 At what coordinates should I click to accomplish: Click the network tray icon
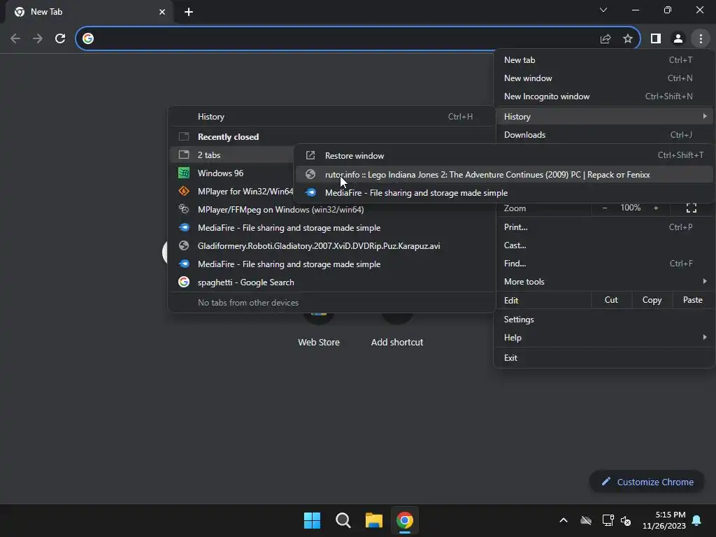point(608,520)
